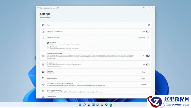Open Additional disclosures link
The width and height of the screenshot is (191, 108).
pos(87,92)
